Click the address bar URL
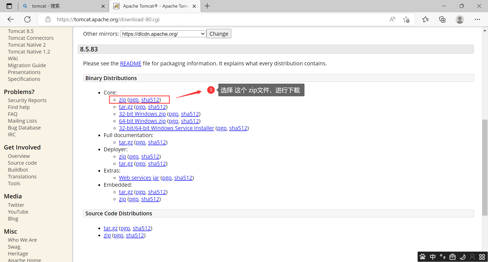Viewport: 488px width, 262px height. 108,19
